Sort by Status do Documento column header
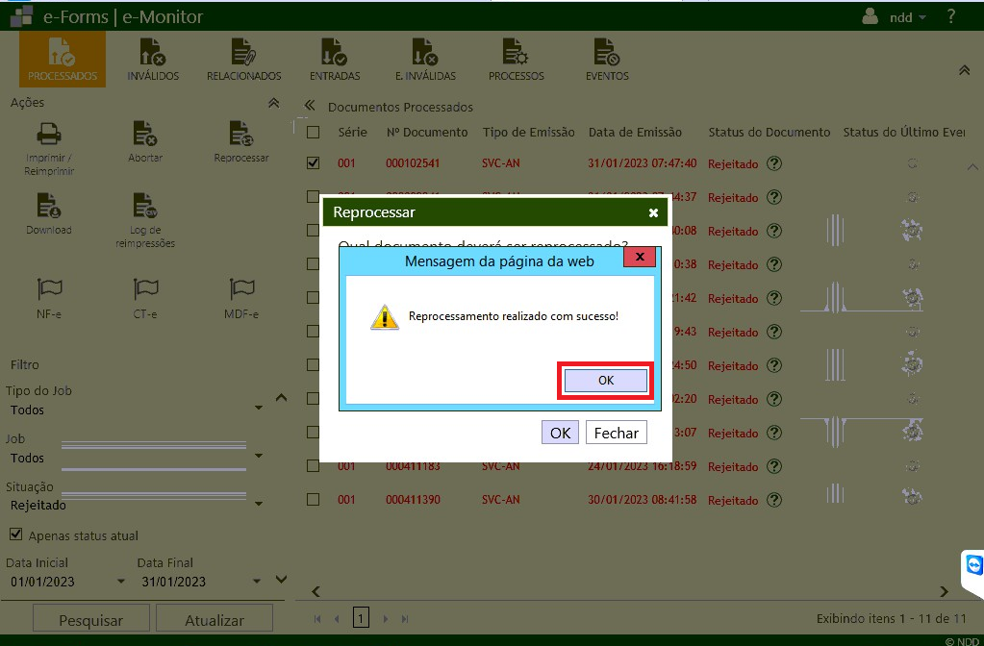984x646 pixels. coord(769,133)
